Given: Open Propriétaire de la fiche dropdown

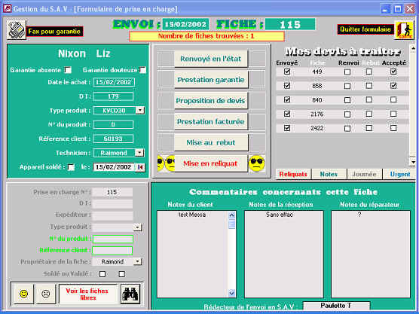Looking at the screenshot, I should click(x=137, y=261).
